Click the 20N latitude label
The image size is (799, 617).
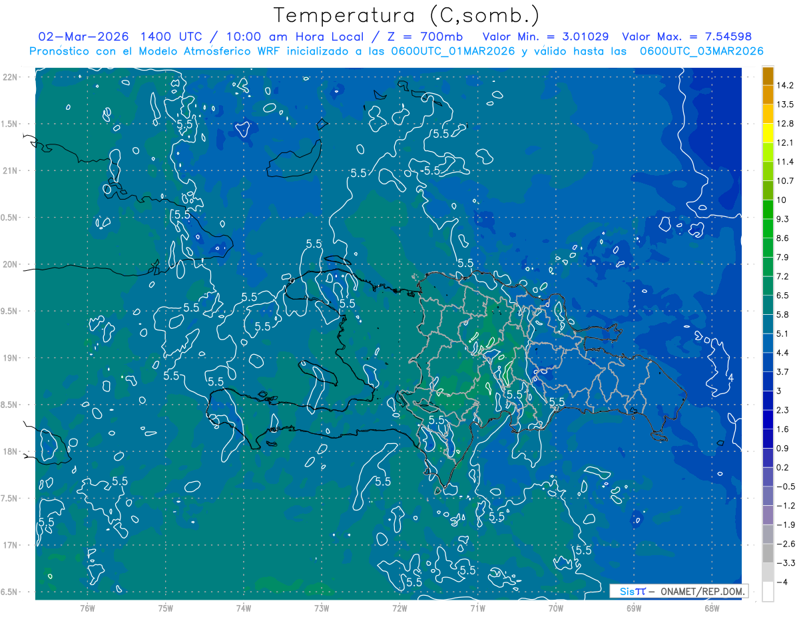(x=9, y=264)
